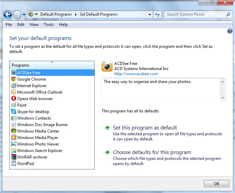The image size is (235, 193).
Task: Click the Programs column header to sort
Action: (52, 65)
